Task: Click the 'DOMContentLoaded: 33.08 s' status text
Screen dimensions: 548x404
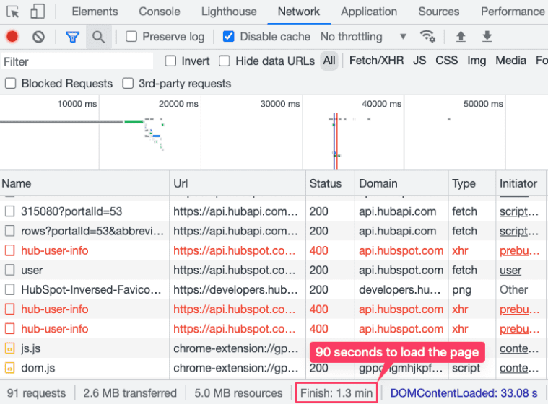Action: pos(464,393)
